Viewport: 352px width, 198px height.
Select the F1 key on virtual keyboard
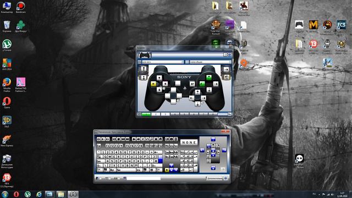tap(107, 146)
